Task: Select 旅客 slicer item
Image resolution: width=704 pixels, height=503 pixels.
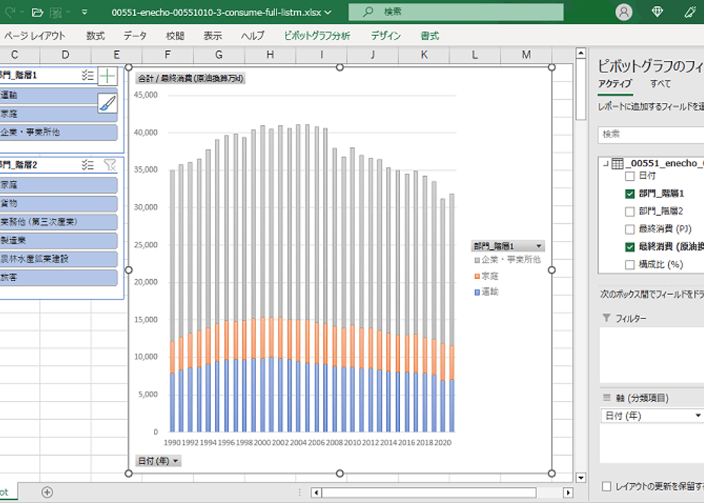Action: coord(59,277)
